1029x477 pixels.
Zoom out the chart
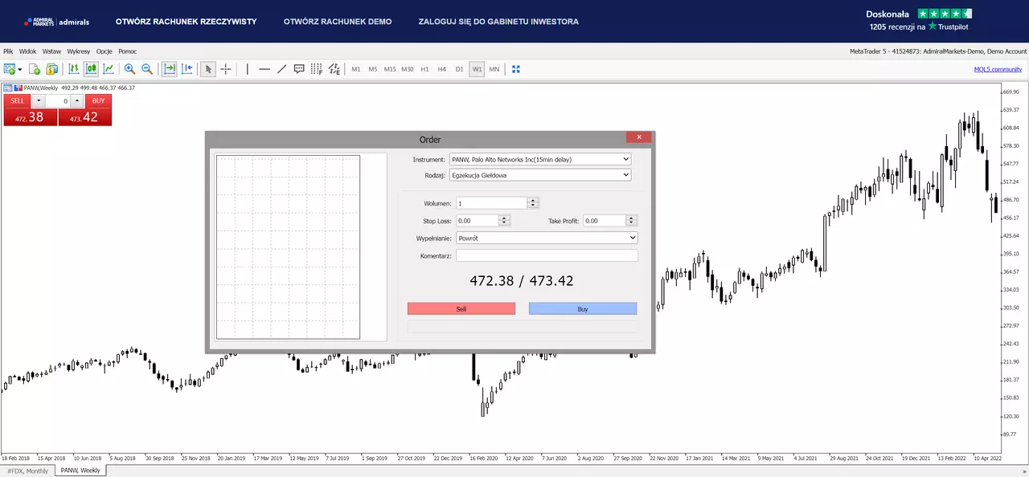pos(147,69)
